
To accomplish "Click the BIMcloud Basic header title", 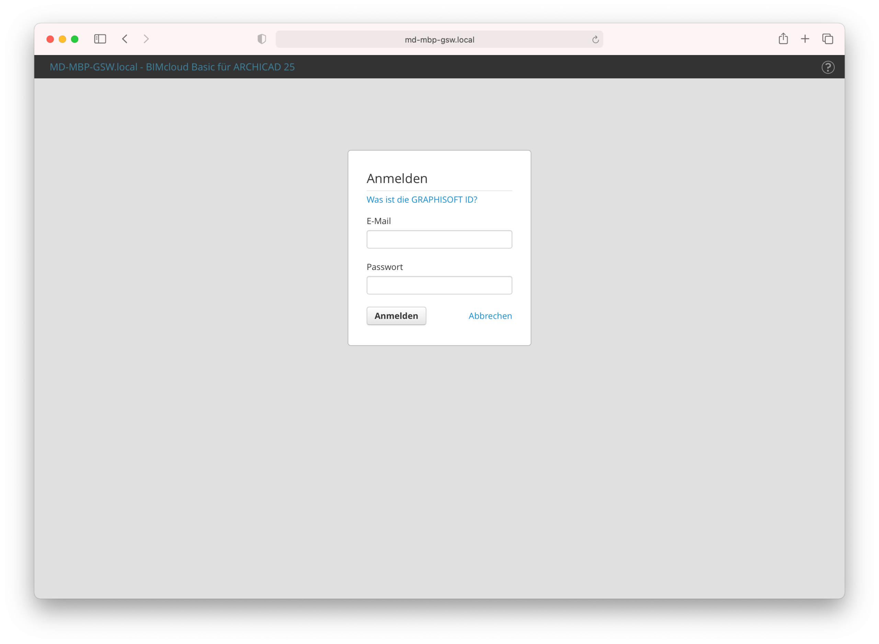I will point(172,67).
